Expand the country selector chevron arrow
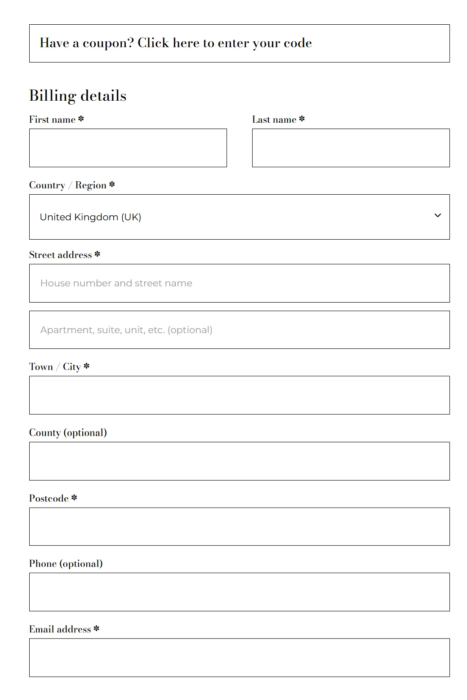This screenshot has height=700, width=467. pos(437,216)
